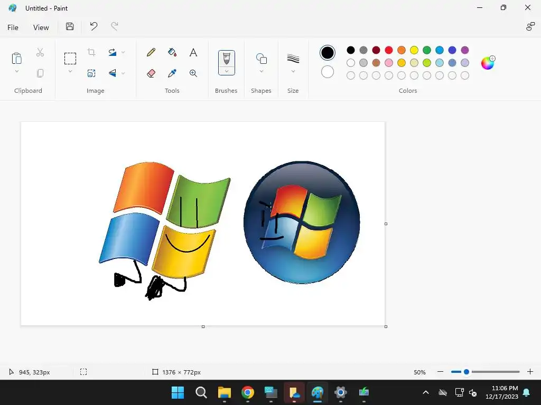The image size is (541, 405).
Task: Pick the brown color swatch
Action: click(x=376, y=63)
